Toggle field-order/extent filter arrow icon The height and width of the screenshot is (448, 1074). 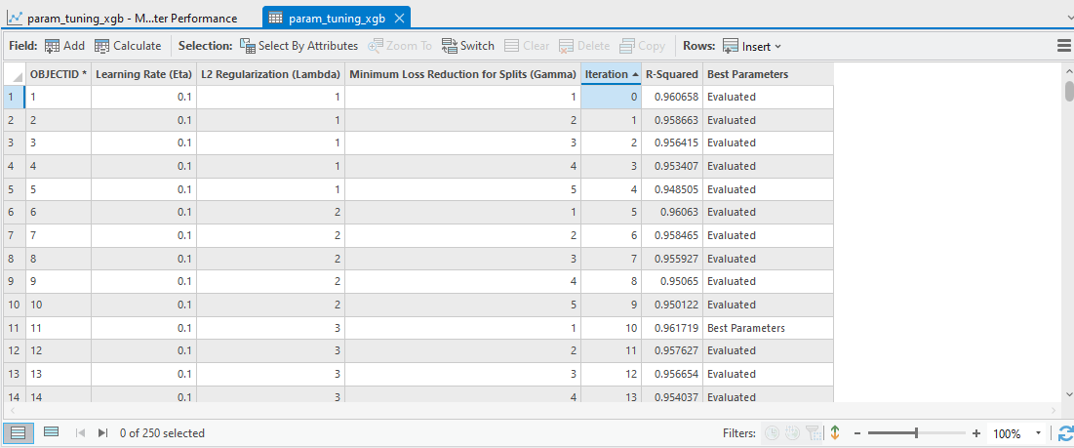835,432
